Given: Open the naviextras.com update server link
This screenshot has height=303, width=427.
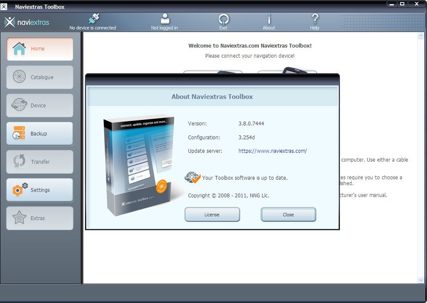Looking at the screenshot, I should (x=273, y=151).
